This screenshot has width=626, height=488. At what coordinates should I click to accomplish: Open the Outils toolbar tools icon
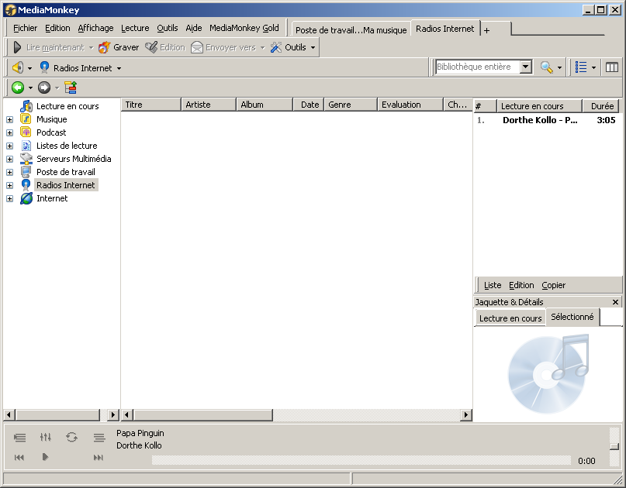[x=276, y=47]
